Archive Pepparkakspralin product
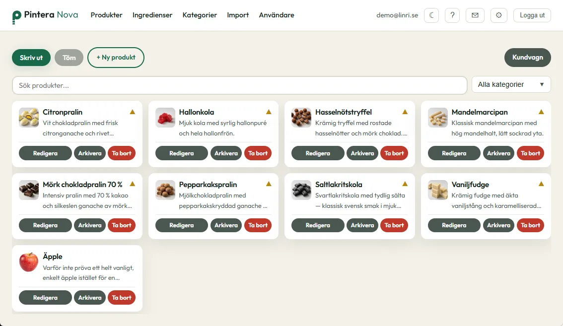This screenshot has width=563, height=326. point(226,225)
